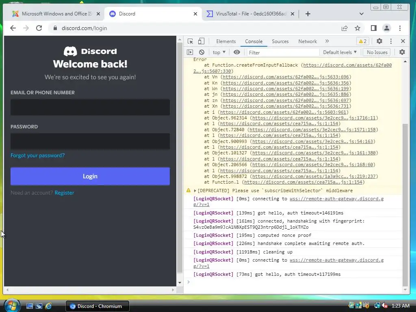Open the JavaScript context top dropdown

coord(219,52)
